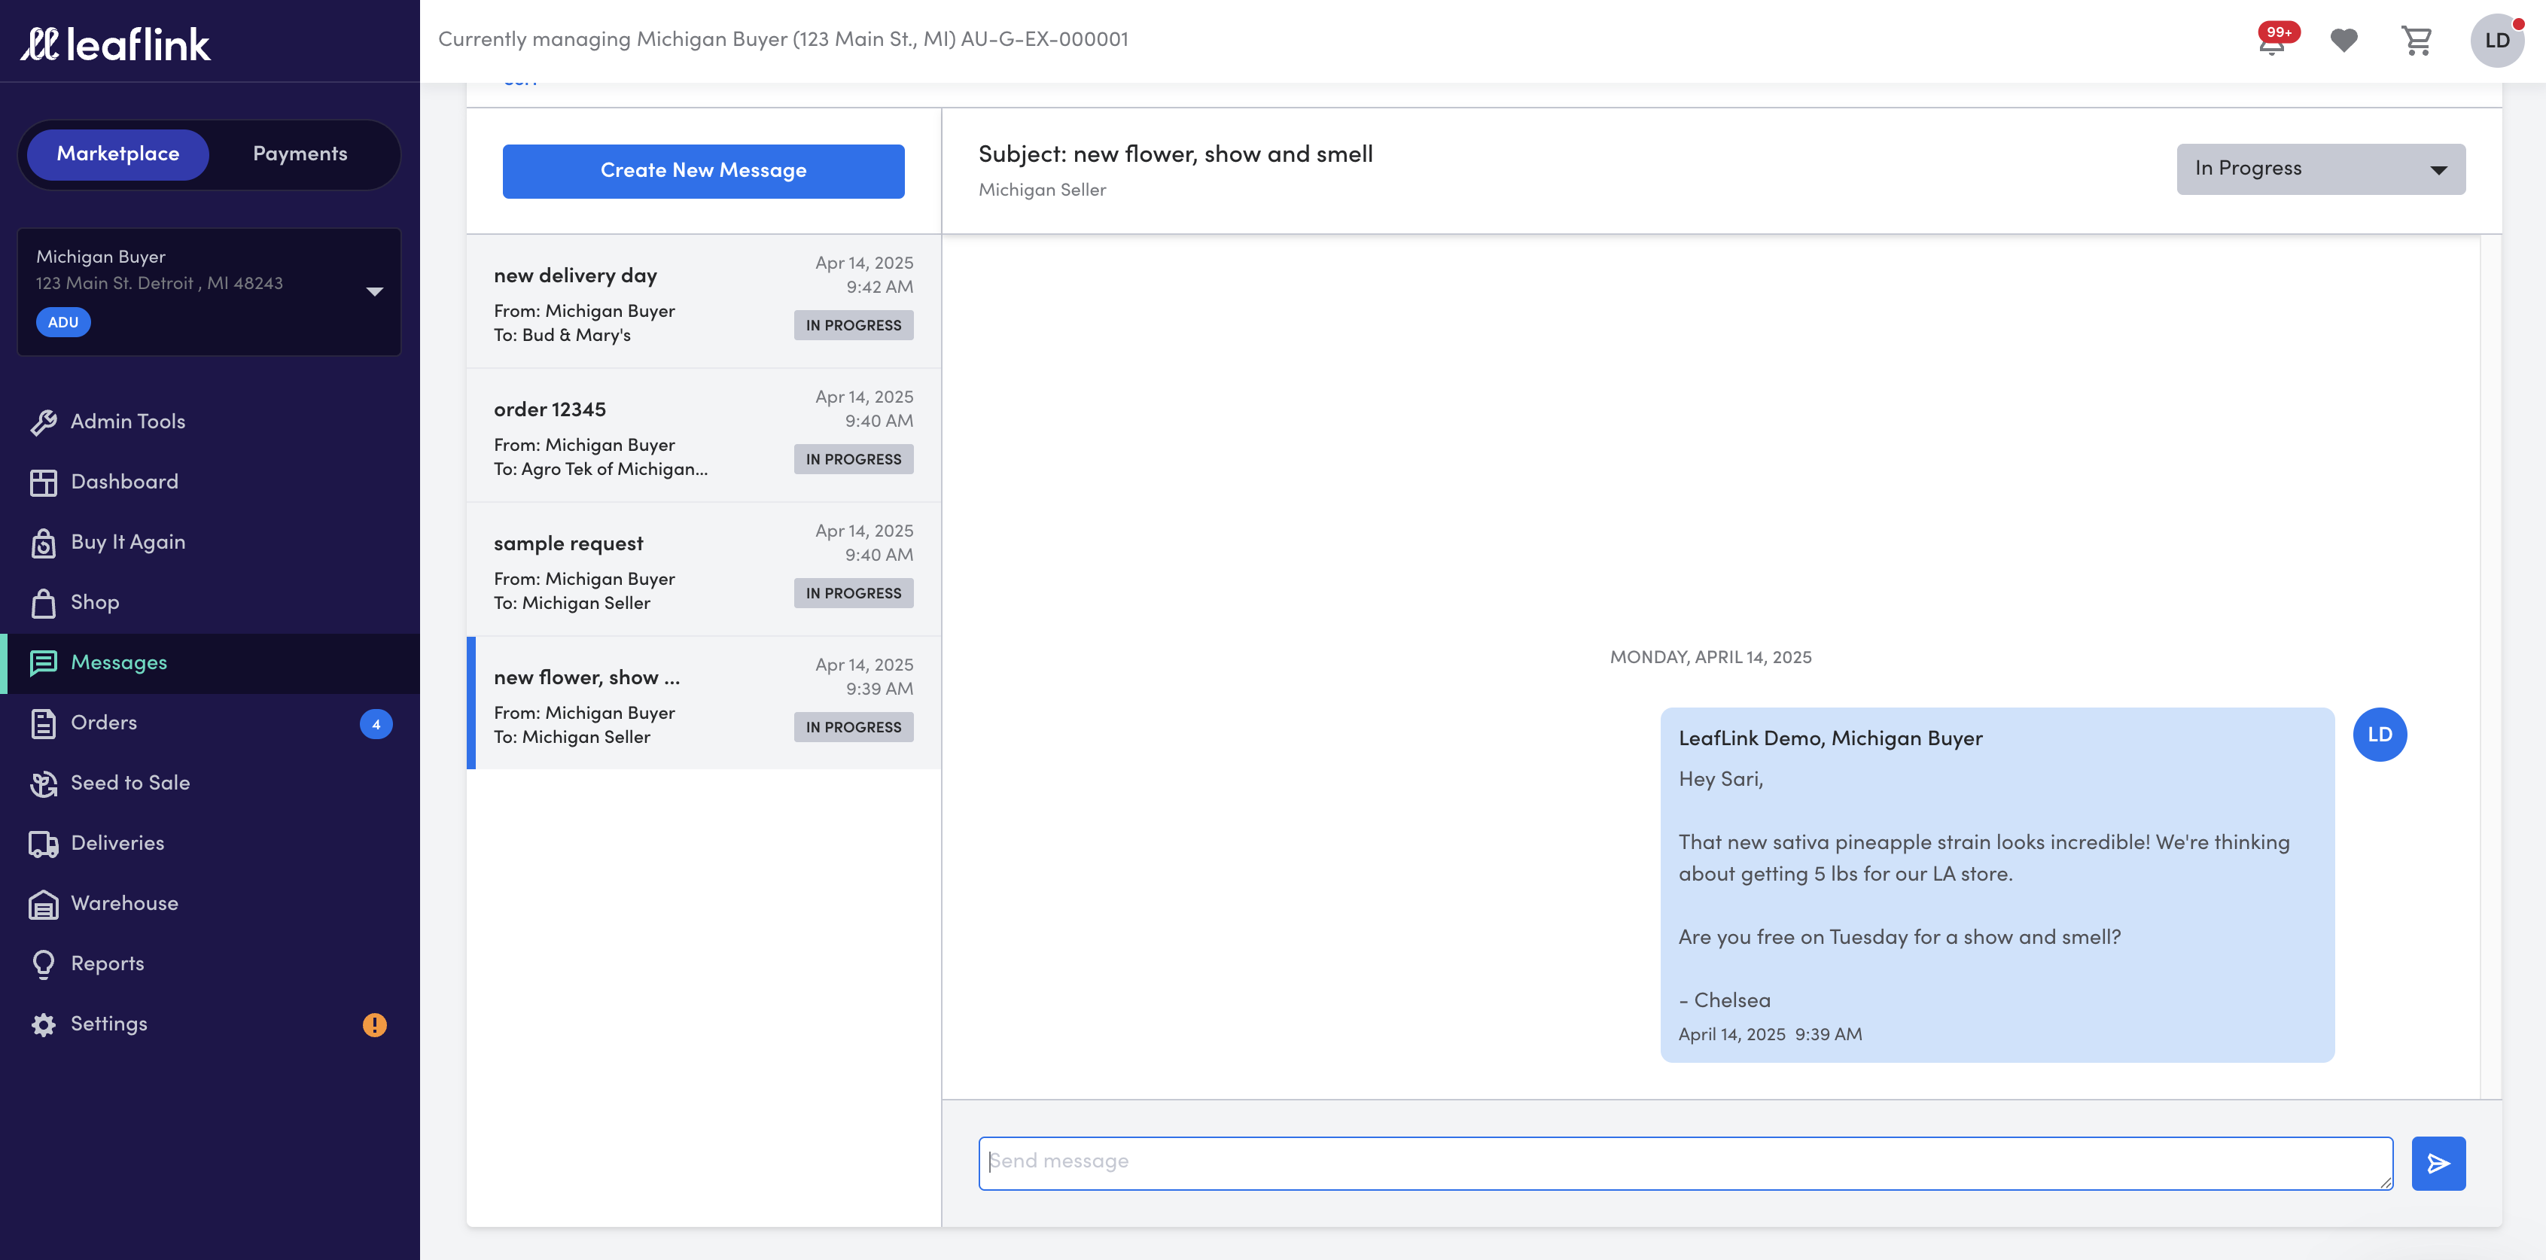Click the Dashboard grid icon
2546x1260 pixels.
44,482
